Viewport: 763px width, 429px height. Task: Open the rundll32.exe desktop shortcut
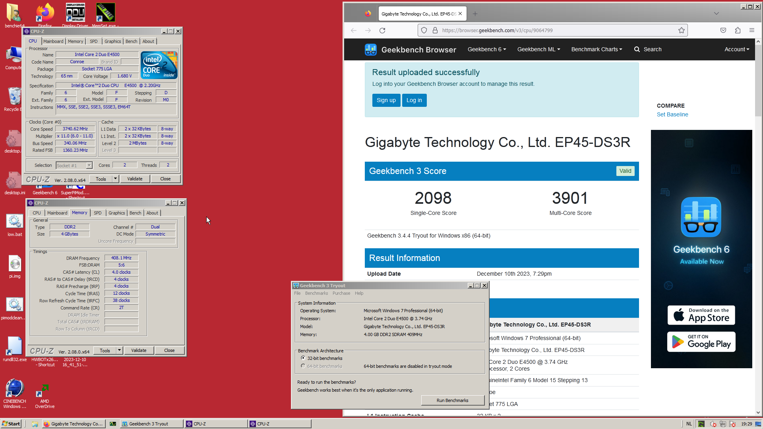15,350
